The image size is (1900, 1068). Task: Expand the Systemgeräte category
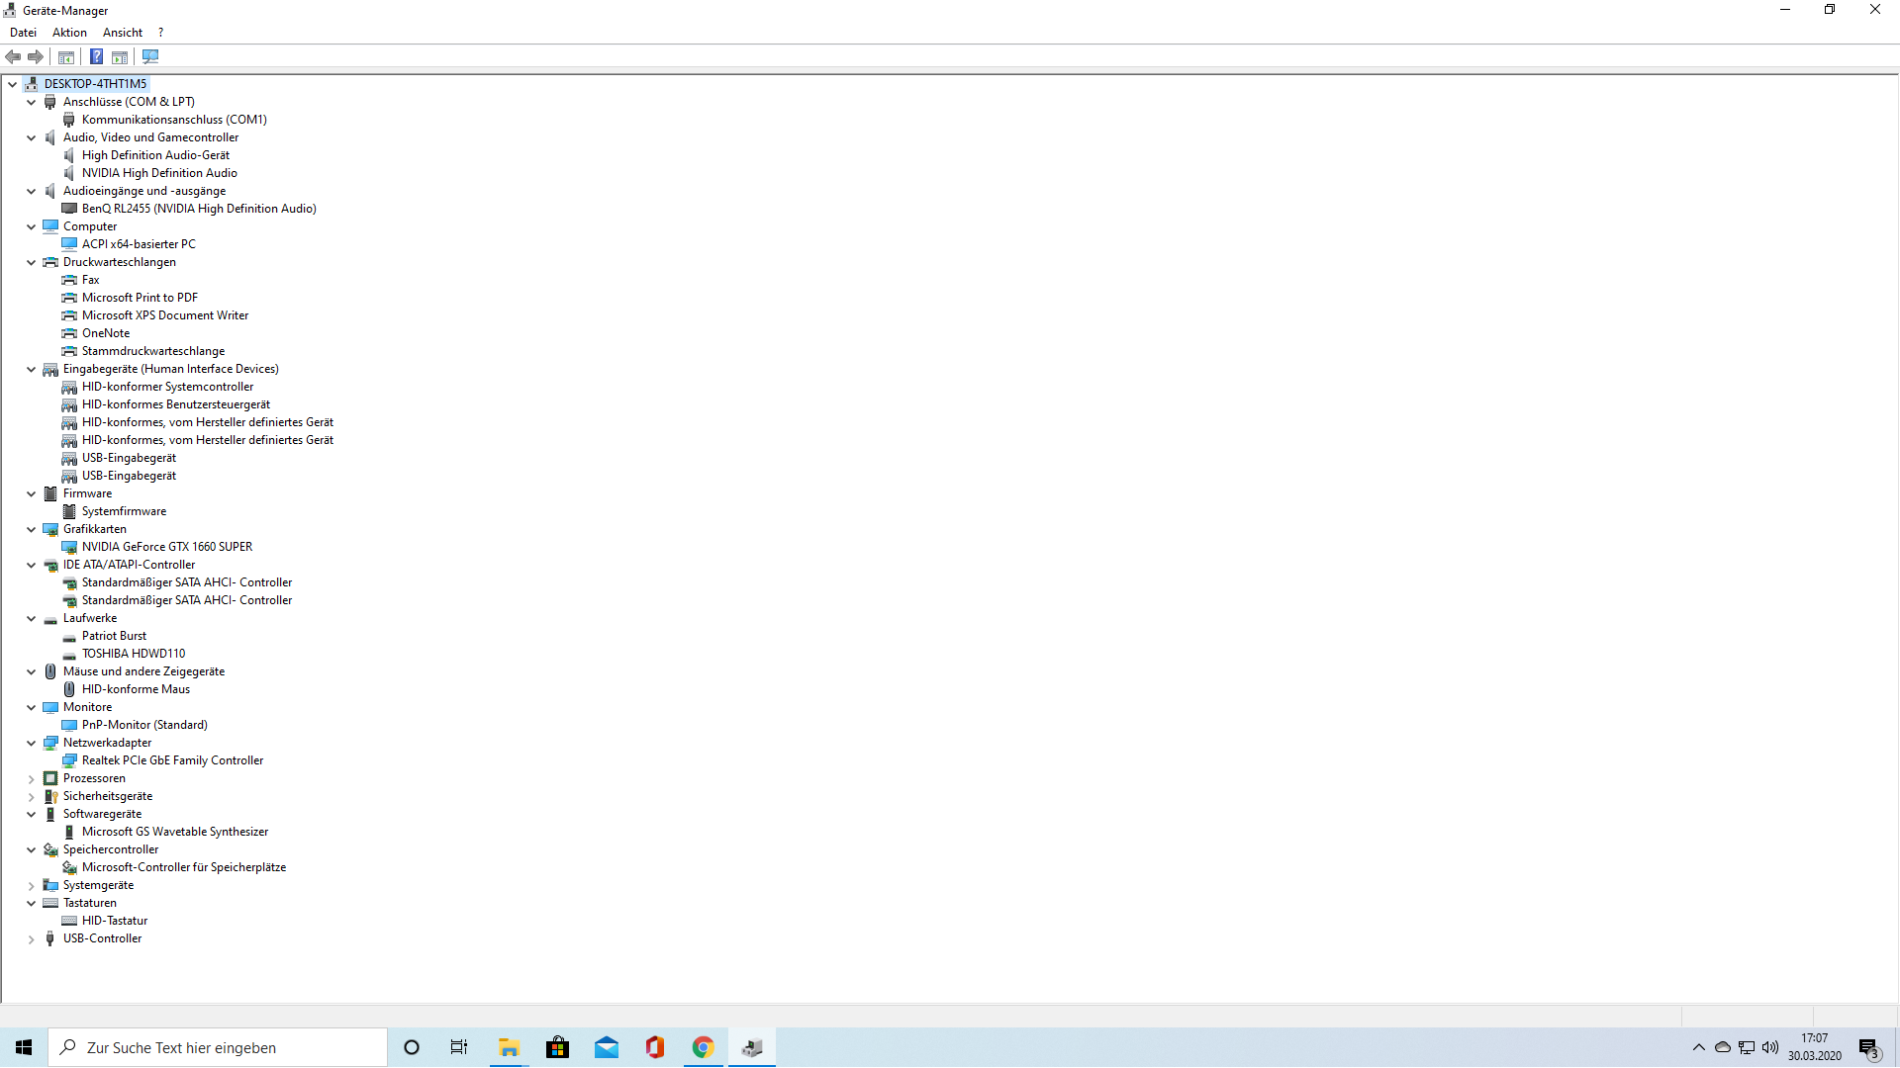(32, 886)
